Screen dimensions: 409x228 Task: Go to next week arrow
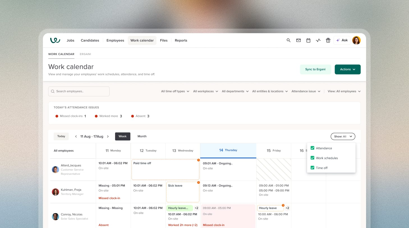108,136
